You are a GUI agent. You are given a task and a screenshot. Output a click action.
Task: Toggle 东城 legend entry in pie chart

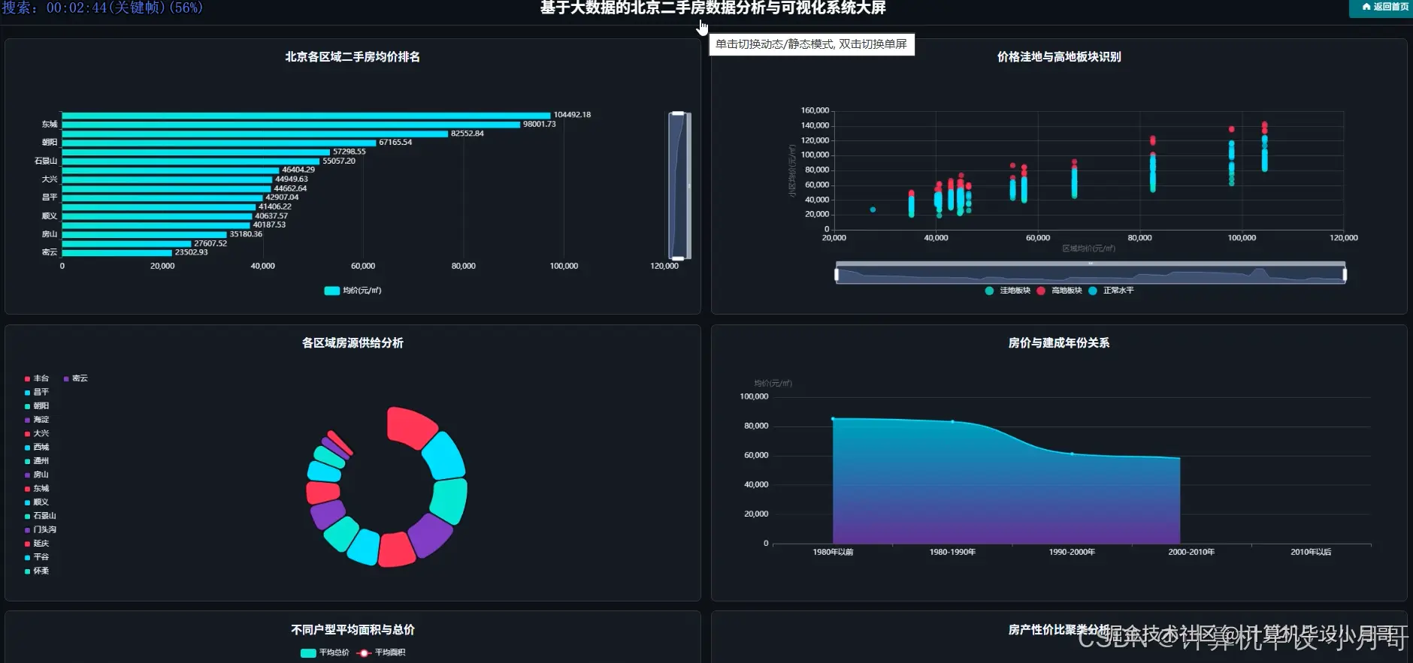click(x=37, y=489)
